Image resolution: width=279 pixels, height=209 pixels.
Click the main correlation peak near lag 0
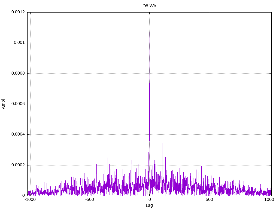(x=150, y=32)
